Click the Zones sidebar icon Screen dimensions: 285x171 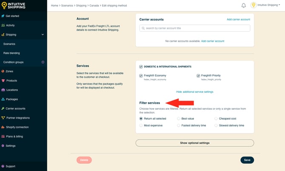[x=3, y=71]
